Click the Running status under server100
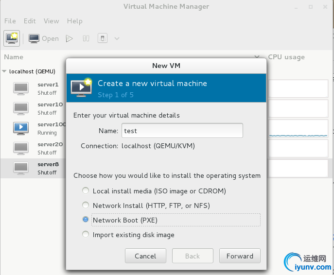The width and height of the screenshot is (334, 275). point(47,133)
